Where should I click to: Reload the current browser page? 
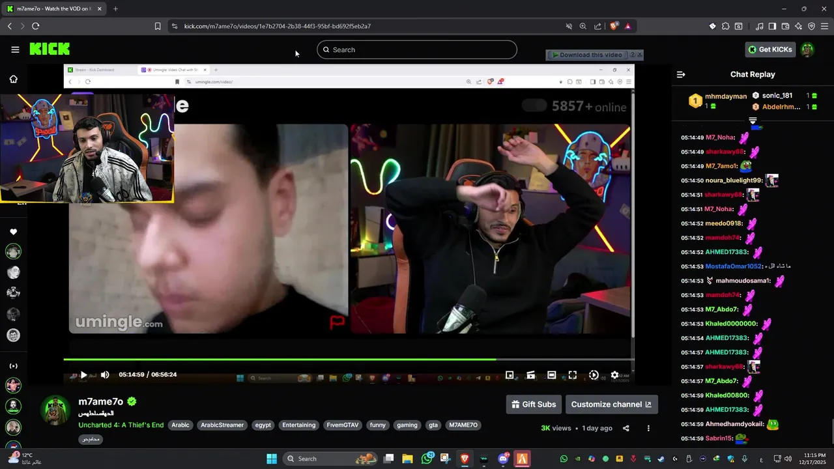36,26
